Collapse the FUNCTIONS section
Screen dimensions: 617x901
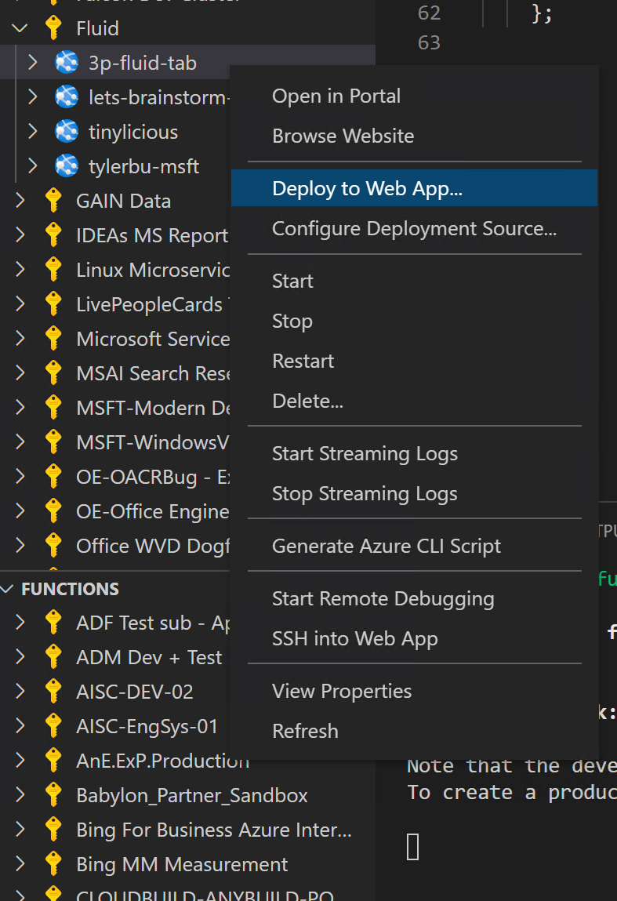coord(9,589)
